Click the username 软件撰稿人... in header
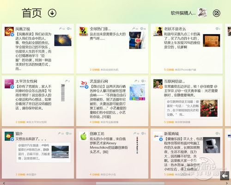This screenshot has height=185, width=231. [x=183, y=13]
